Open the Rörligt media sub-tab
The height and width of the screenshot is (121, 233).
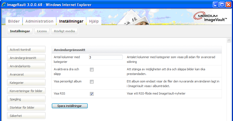point(64,31)
